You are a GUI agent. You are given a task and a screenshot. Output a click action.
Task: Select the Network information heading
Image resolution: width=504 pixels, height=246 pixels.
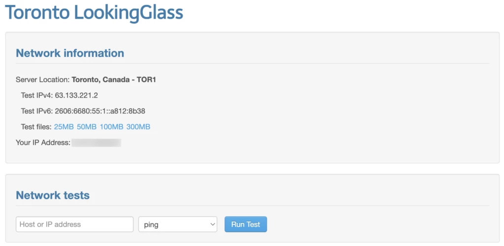tap(70, 53)
